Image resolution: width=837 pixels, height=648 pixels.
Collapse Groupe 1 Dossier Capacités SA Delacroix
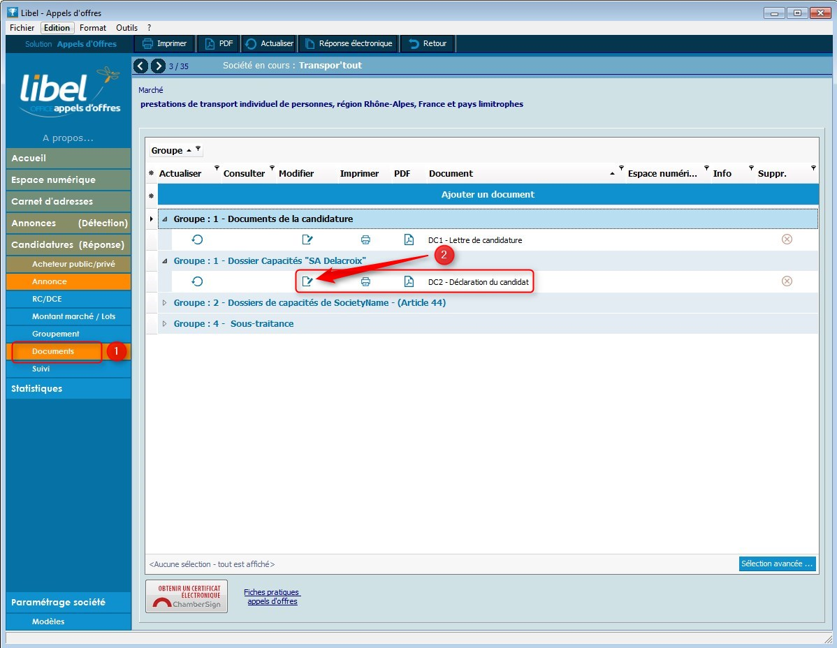[x=164, y=260]
